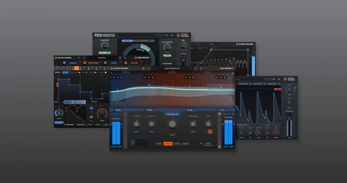Solo the second band with its S icon

click(149, 78)
